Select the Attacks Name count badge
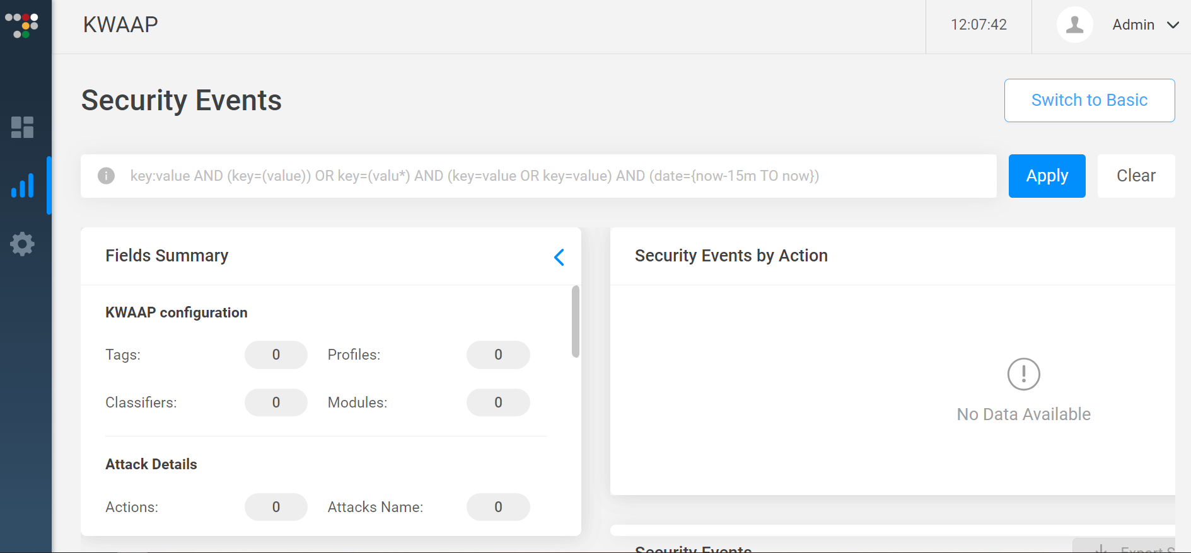The image size is (1191, 553). click(x=498, y=507)
